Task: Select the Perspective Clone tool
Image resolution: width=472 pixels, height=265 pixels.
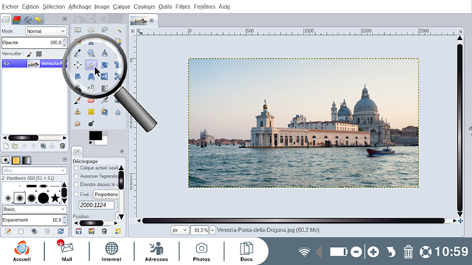Action: (x=105, y=112)
